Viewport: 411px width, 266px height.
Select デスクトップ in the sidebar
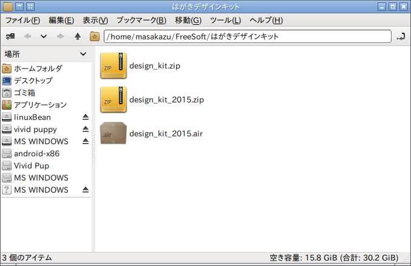point(33,81)
